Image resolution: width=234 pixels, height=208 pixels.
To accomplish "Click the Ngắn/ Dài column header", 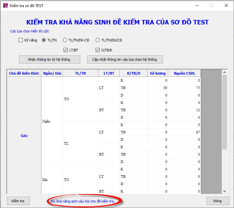I will [x=52, y=73].
